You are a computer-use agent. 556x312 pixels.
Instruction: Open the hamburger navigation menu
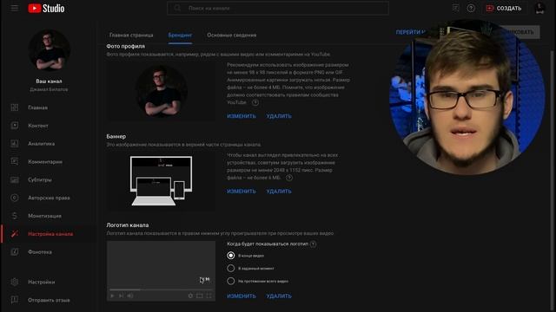tap(14, 8)
